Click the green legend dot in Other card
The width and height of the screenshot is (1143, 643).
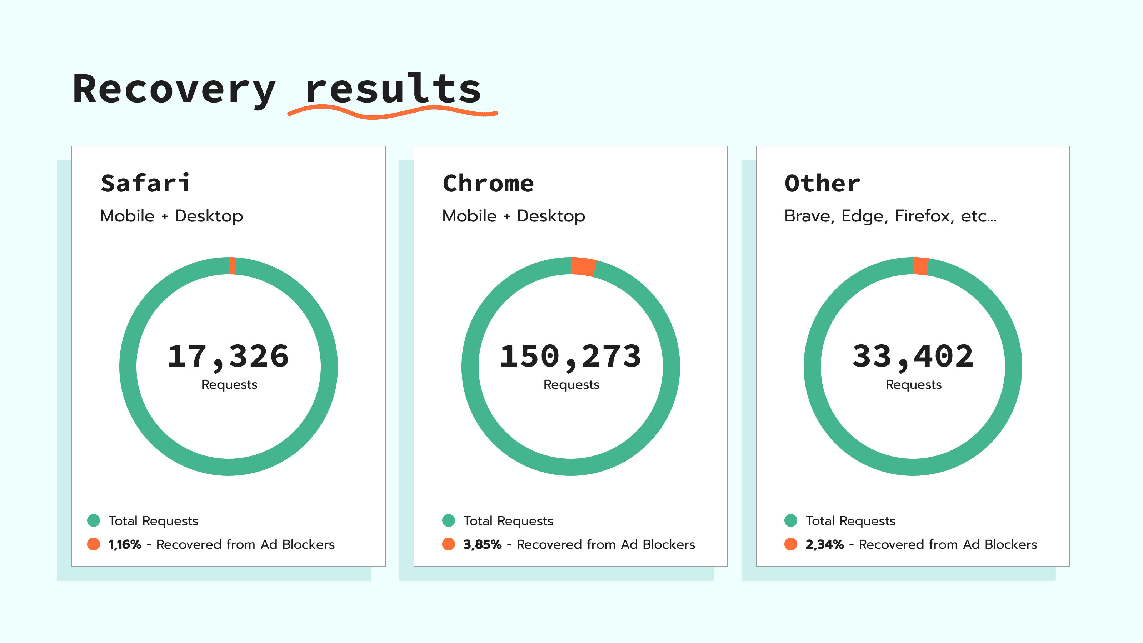(791, 520)
